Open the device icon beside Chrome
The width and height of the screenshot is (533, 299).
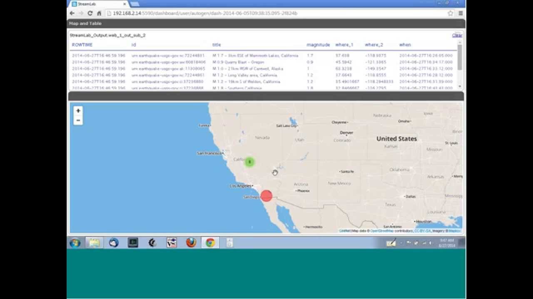tap(229, 243)
